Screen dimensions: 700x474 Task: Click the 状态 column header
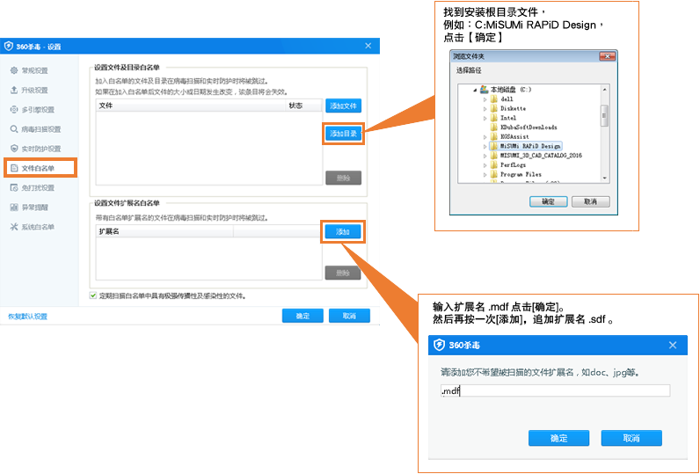point(303,106)
